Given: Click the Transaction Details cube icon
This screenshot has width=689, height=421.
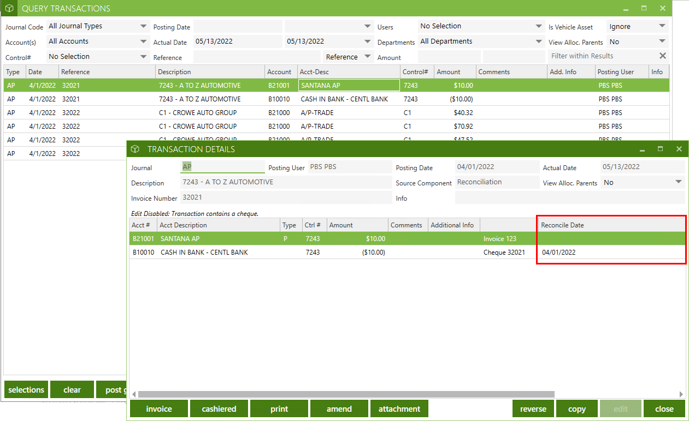Looking at the screenshot, I should click(x=135, y=149).
